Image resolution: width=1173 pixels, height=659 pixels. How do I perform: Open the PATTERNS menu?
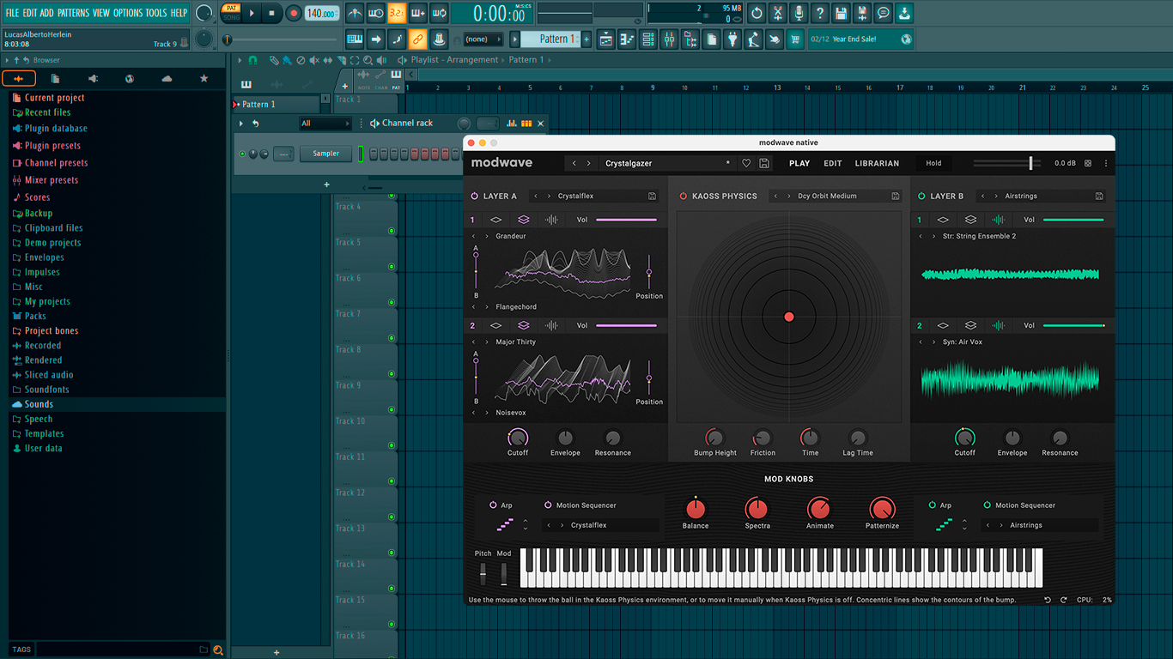point(73,13)
